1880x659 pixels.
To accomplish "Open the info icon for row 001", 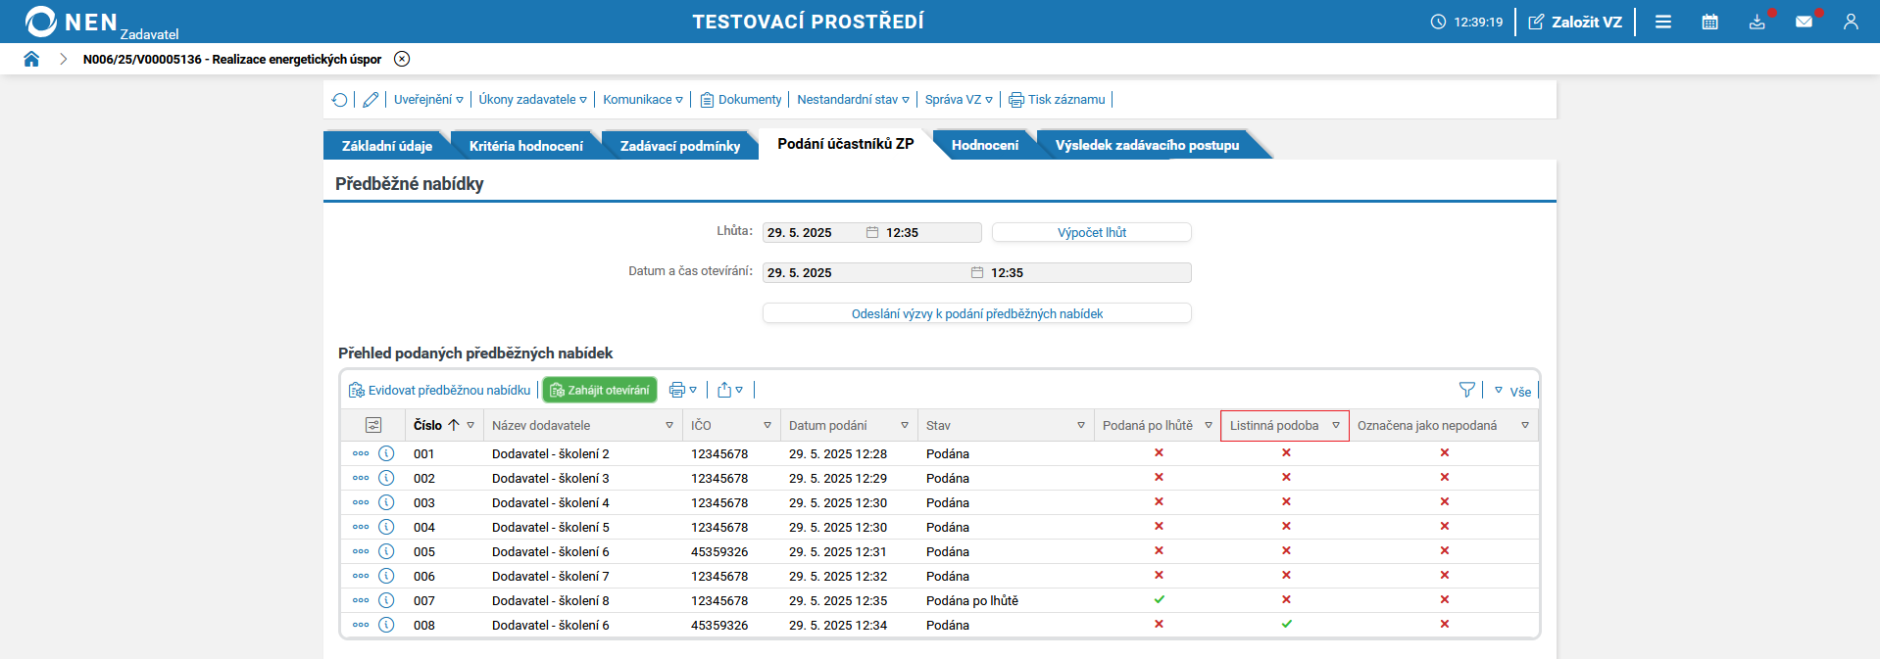I will [386, 453].
